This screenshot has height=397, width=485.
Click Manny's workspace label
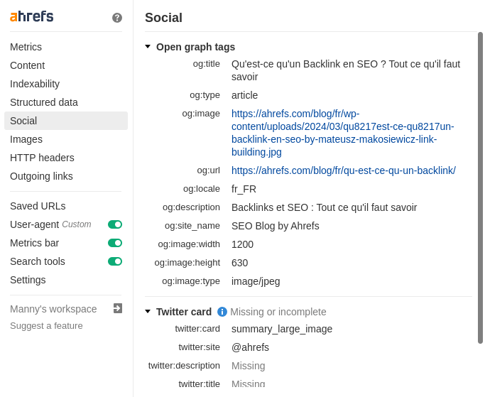53,309
